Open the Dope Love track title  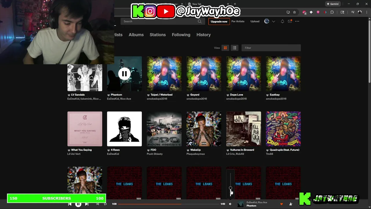click(237, 95)
